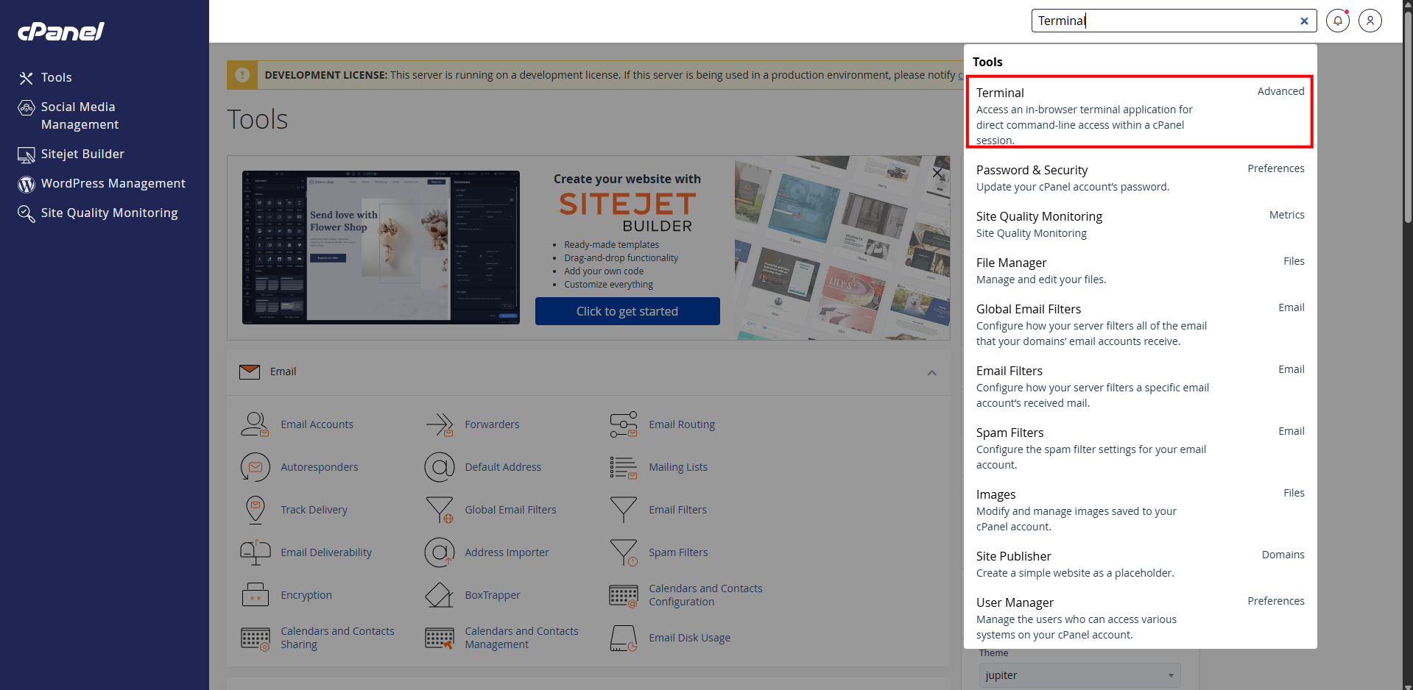Open the BoxTrapper link
This screenshot has height=690, width=1413.
[493, 595]
